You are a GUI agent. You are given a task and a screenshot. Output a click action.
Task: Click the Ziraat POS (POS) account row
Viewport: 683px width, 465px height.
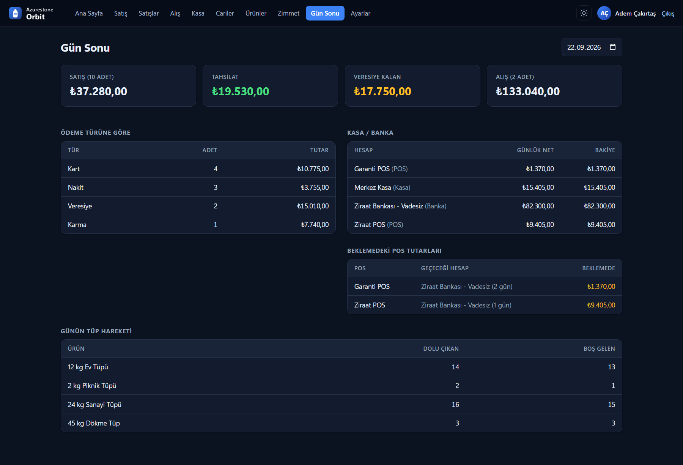(x=485, y=225)
